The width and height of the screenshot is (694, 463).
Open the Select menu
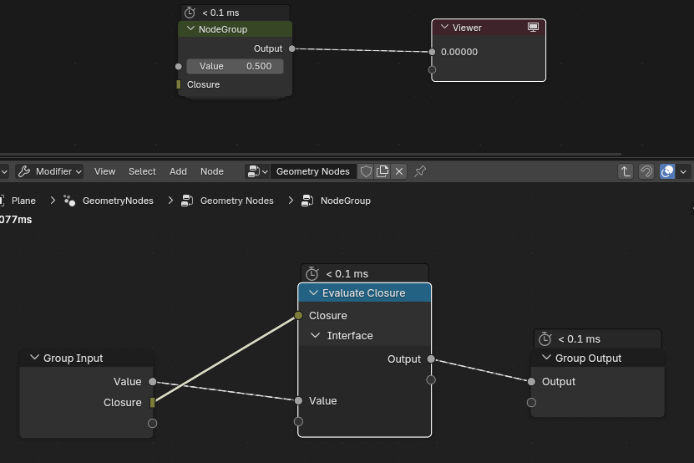pyautogui.click(x=142, y=171)
